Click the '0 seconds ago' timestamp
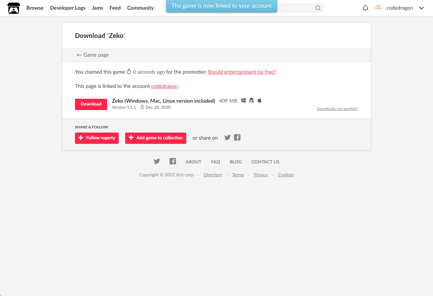The width and height of the screenshot is (433, 296). [x=149, y=72]
